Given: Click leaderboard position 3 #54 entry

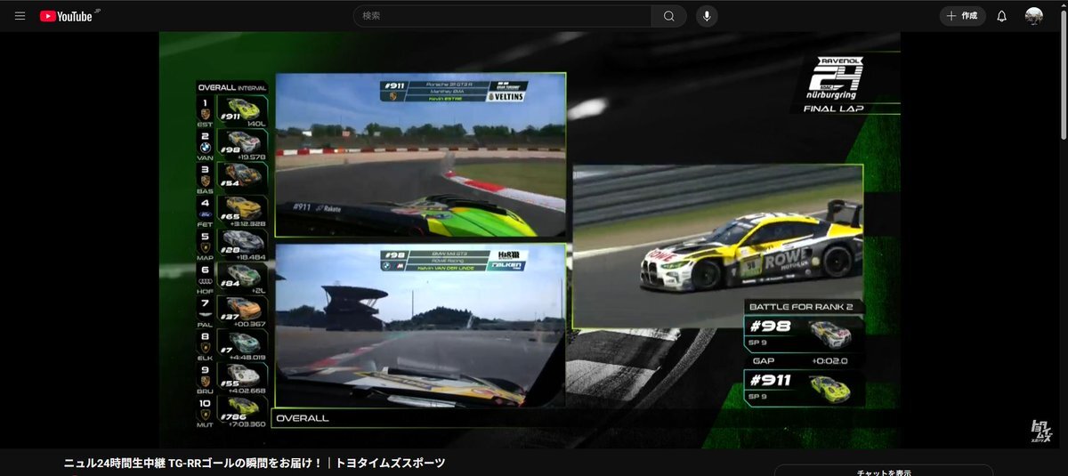Looking at the screenshot, I should click(231, 178).
